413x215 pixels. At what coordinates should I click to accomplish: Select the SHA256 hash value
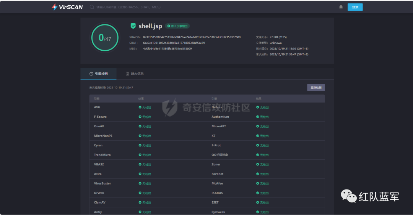click(x=192, y=37)
